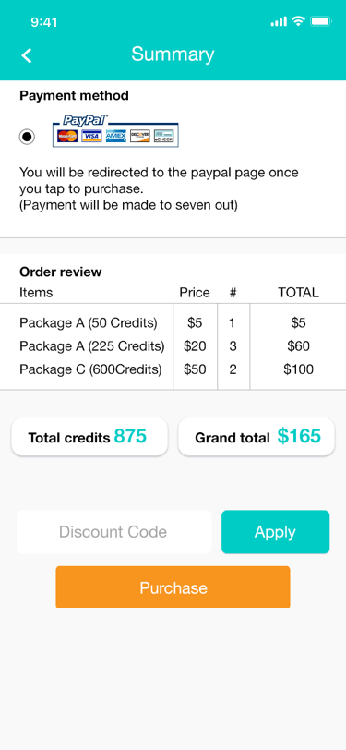Click the Summary page title
The width and height of the screenshot is (346, 750).
pos(173,54)
